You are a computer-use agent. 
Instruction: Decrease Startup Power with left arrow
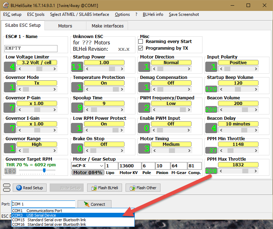(x=87, y=69)
